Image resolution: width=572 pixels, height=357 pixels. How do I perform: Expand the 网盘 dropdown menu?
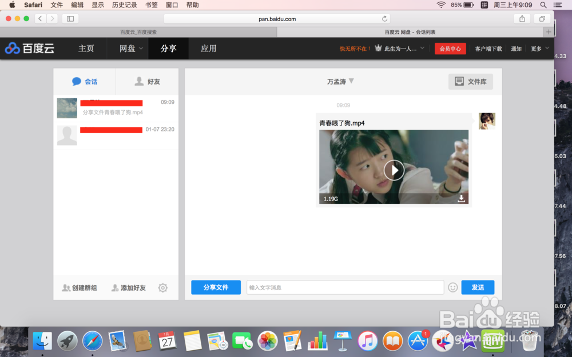coord(130,49)
